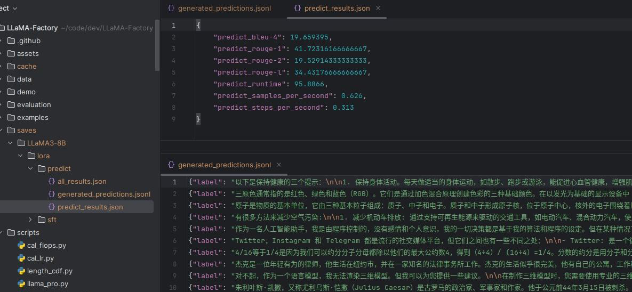Click the value 0.626
632x292 pixels.
[353, 96]
